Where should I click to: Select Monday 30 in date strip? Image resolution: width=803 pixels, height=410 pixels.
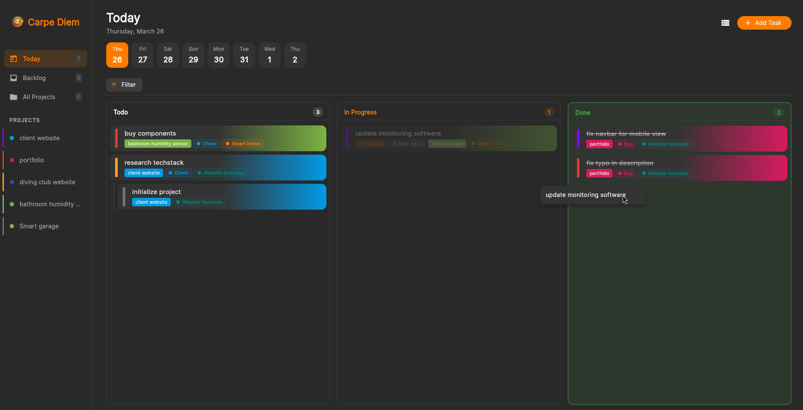point(219,55)
